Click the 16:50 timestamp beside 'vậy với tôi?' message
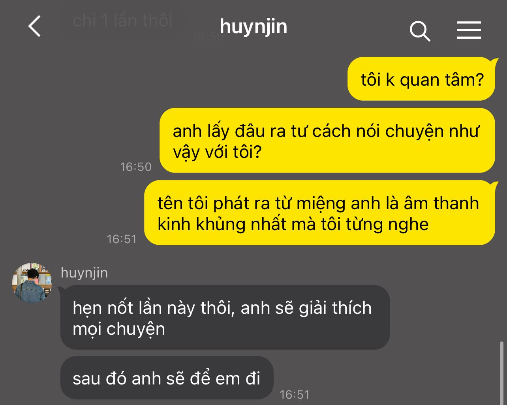 point(136,167)
